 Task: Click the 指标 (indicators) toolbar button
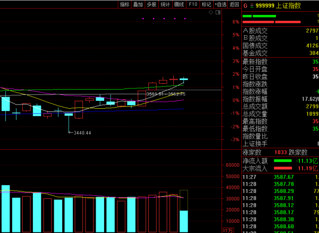pyautogui.click(x=124, y=4)
